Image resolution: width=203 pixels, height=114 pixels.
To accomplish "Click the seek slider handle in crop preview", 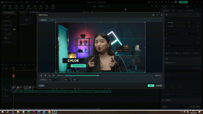I will (98, 75).
